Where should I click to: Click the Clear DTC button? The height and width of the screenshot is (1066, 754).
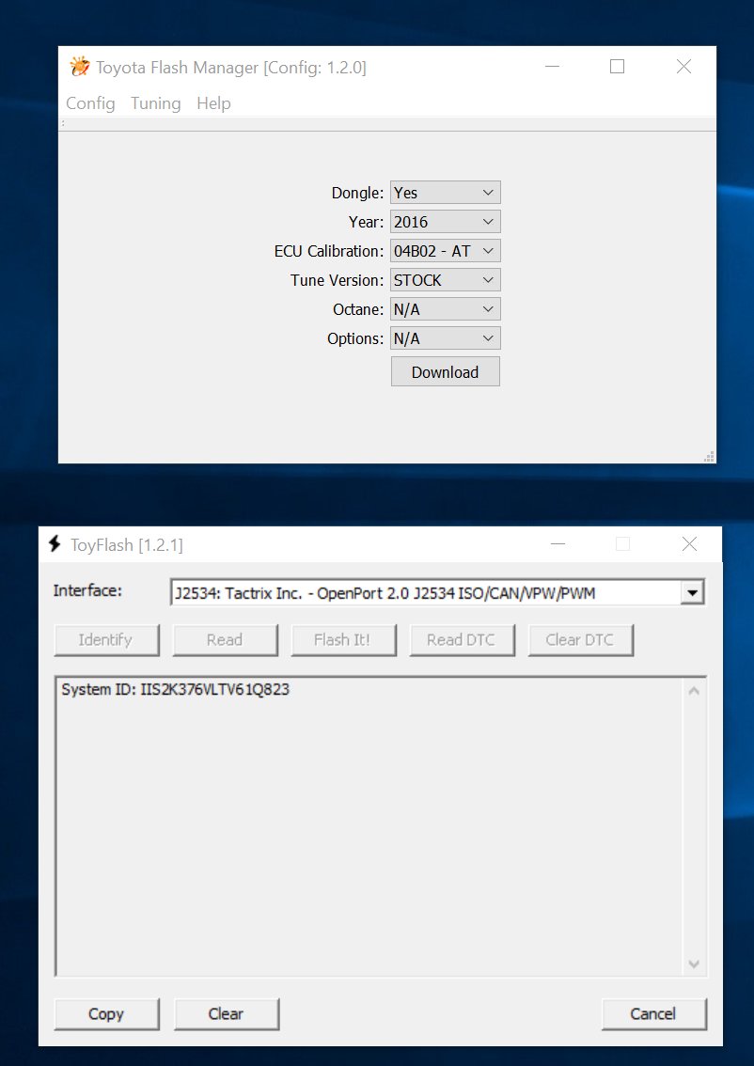580,640
